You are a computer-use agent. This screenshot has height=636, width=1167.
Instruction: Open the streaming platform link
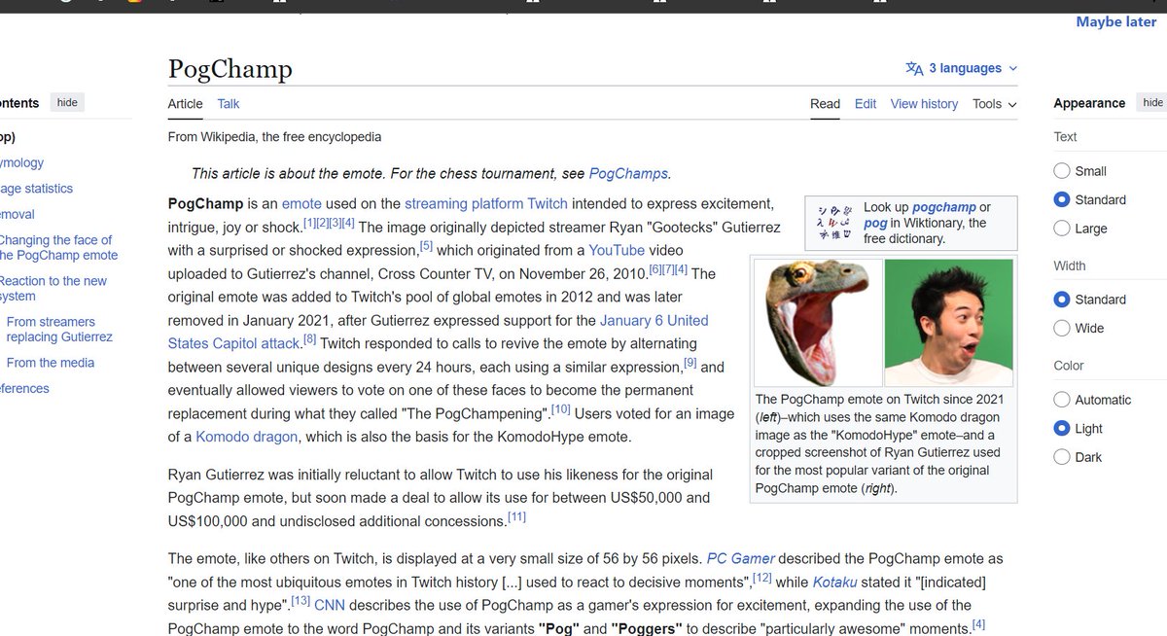tap(464, 203)
